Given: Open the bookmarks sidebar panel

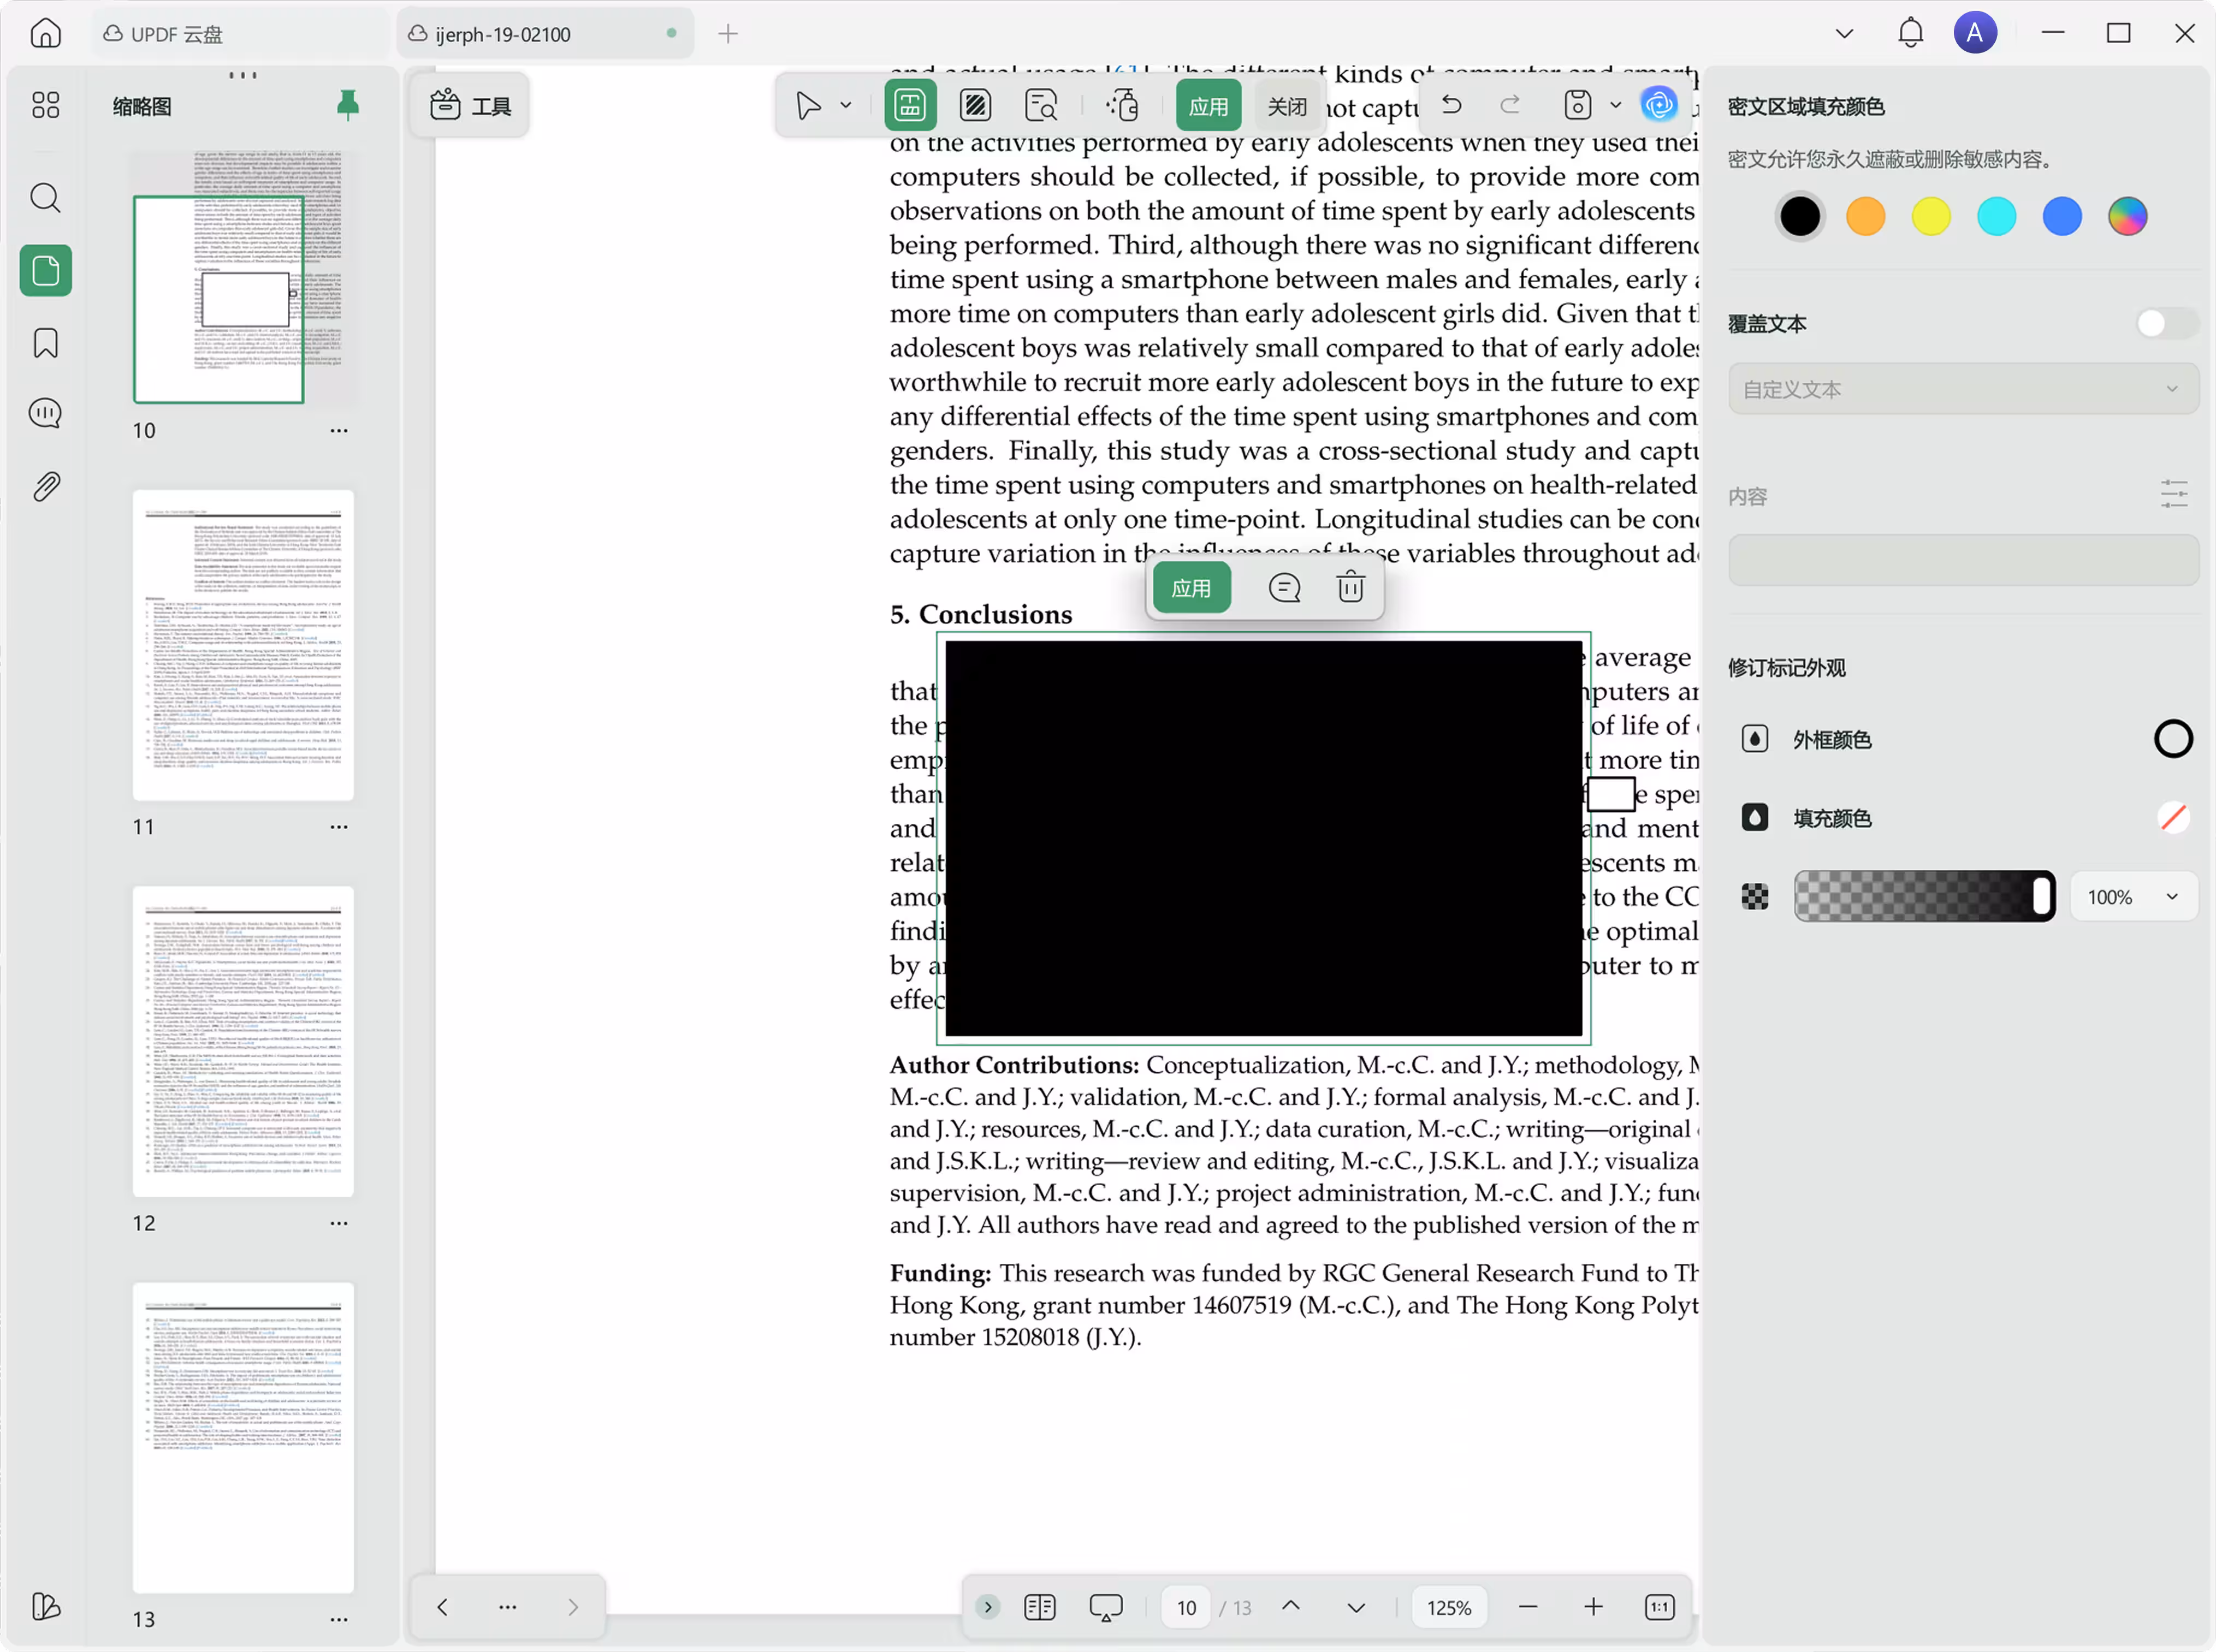Looking at the screenshot, I should click(46, 343).
